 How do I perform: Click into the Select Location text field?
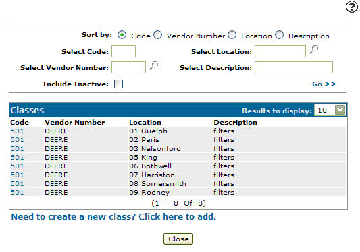[280, 51]
